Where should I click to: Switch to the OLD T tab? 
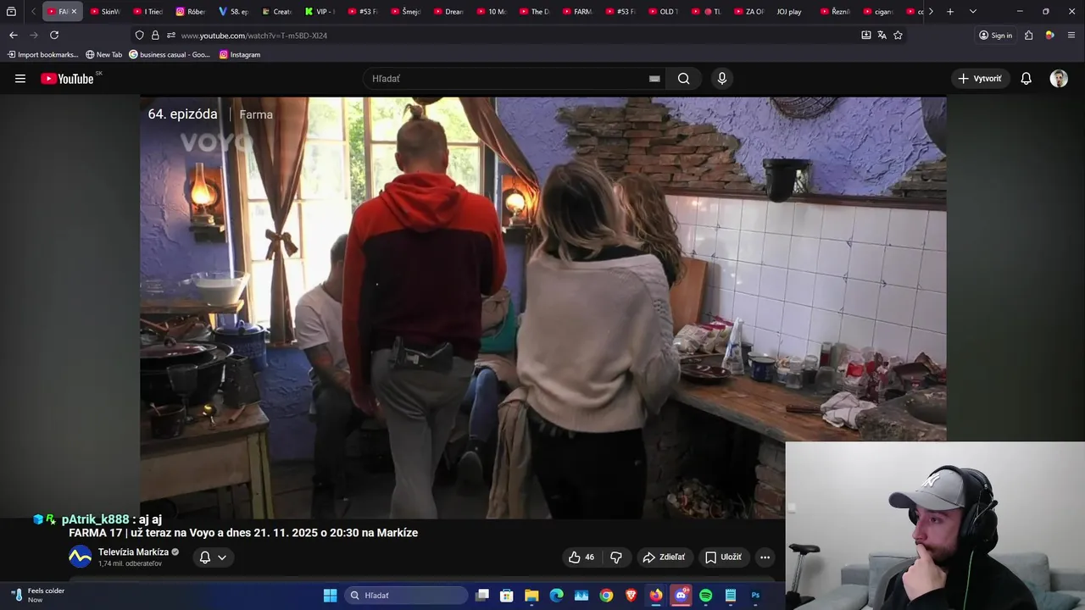coord(664,12)
